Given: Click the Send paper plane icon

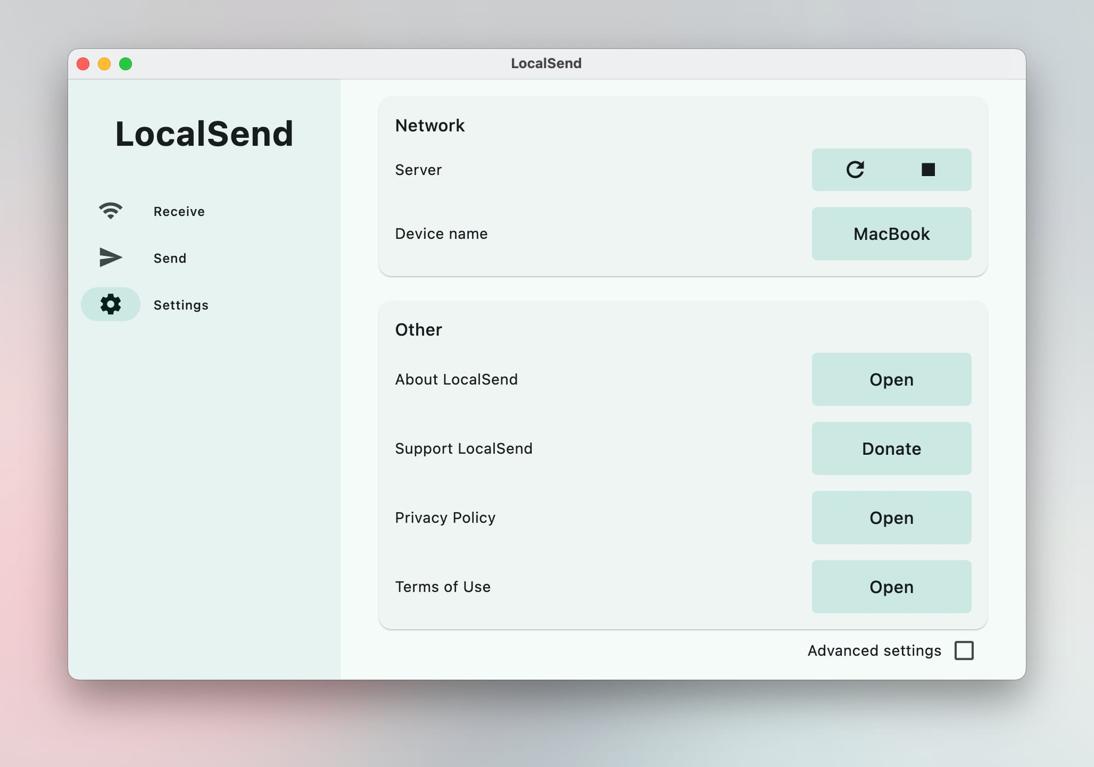Looking at the screenshot, I should pos(110,257).
